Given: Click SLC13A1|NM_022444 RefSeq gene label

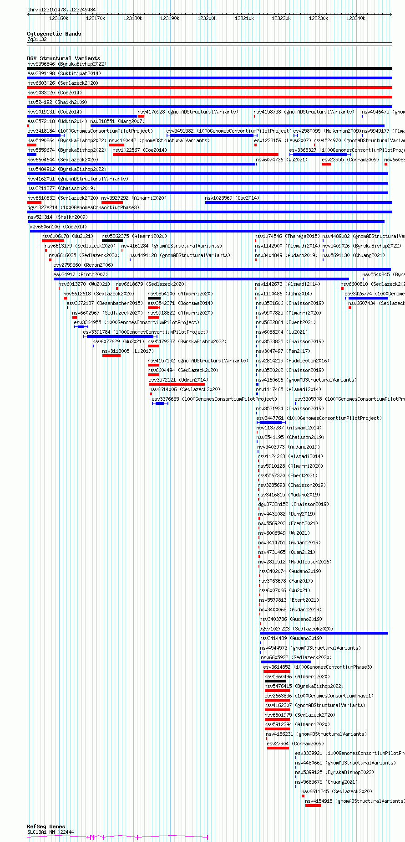Looking at the screenshot, I should [51, 832].
